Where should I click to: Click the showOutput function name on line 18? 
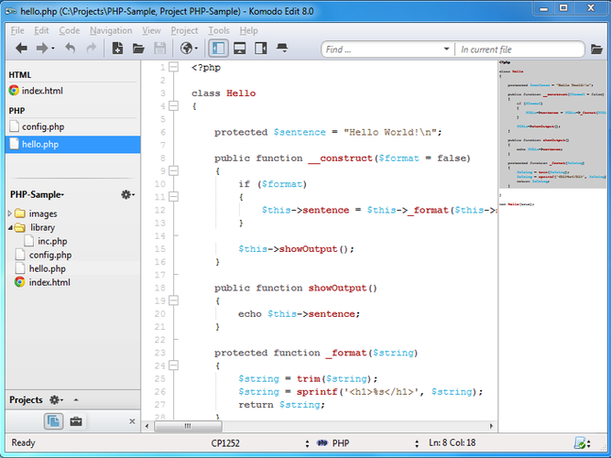pyautogui.click(x=338, y=288)
